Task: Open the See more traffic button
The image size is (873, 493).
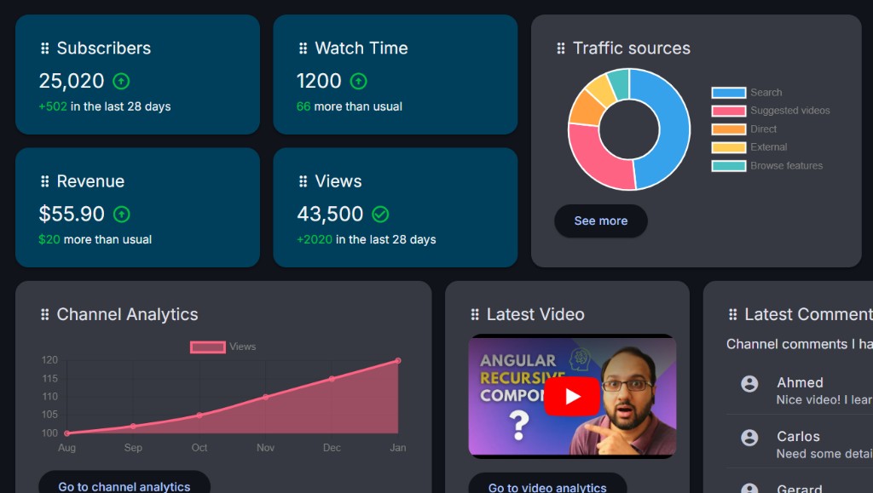Action: 601,221
